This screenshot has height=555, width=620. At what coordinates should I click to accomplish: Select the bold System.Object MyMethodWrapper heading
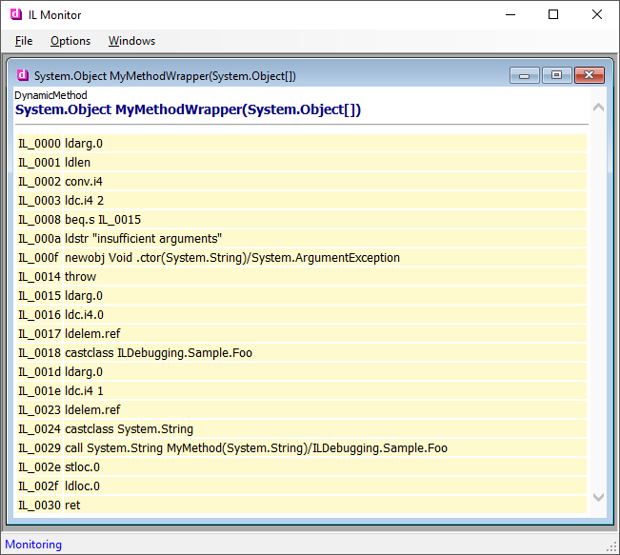[x=188, y=109]
